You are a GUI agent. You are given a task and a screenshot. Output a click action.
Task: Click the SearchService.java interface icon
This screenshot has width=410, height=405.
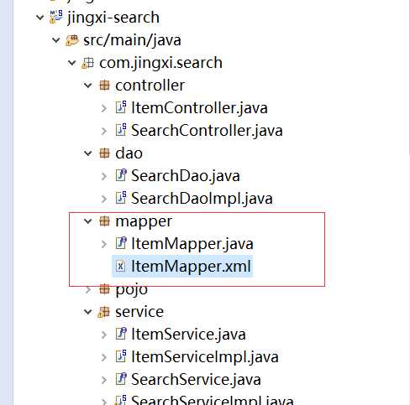[121, 379]
